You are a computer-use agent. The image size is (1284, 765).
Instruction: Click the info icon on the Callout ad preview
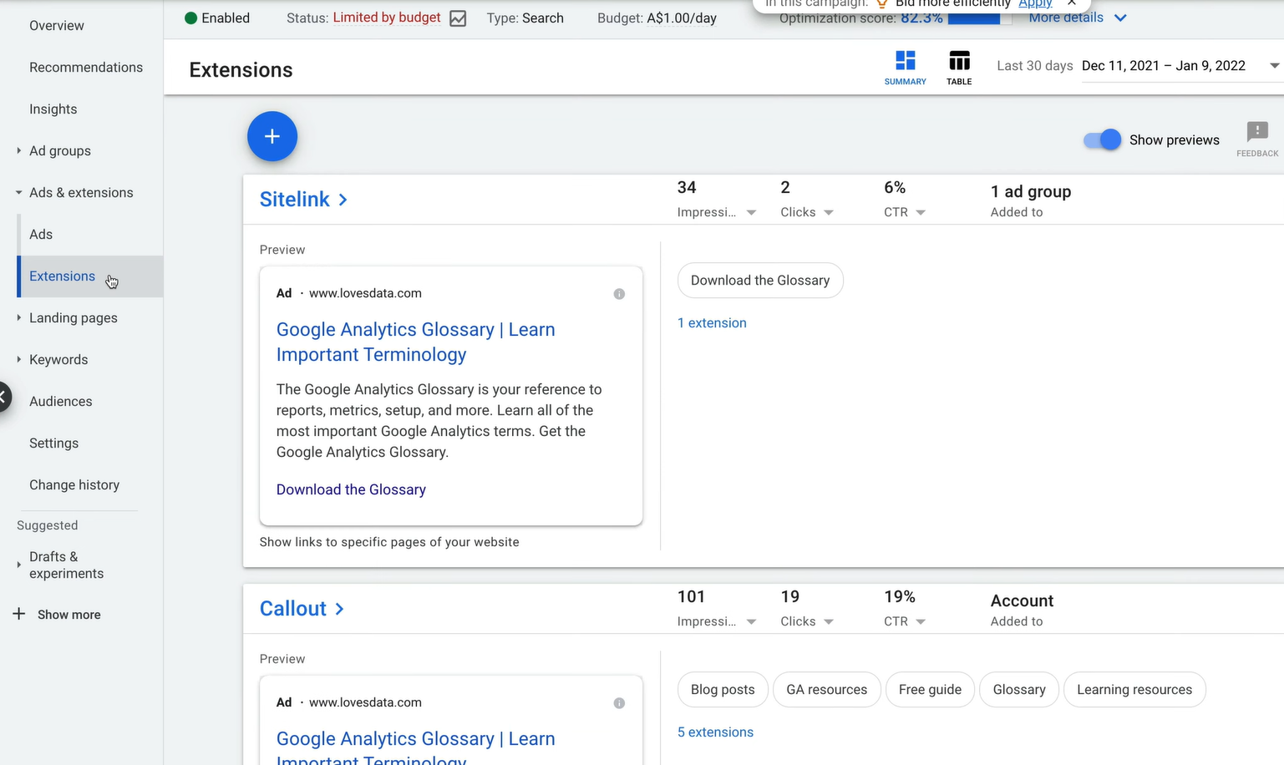(619, 703)
